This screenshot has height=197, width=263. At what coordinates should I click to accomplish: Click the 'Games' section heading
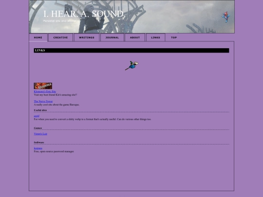pyautogui.click(x=38, y=128)
